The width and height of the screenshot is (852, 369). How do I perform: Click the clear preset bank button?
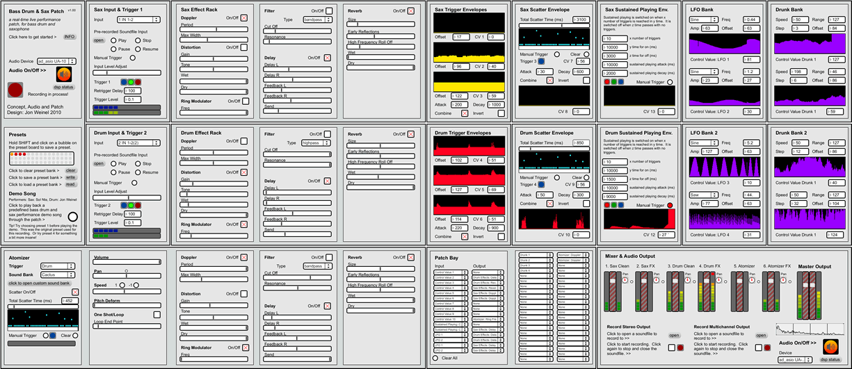click(x=71, y=170)
